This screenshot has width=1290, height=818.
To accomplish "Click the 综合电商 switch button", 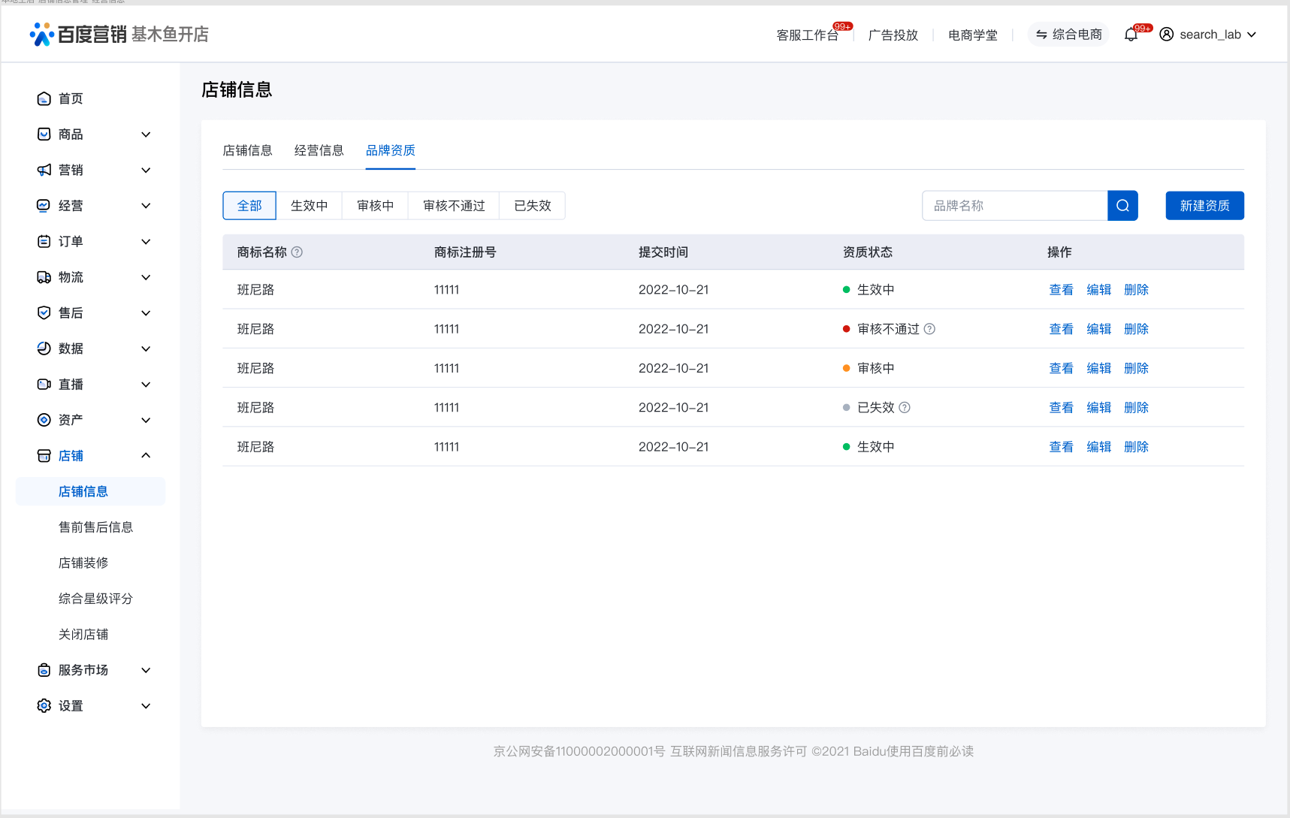I will (1068, 35).
